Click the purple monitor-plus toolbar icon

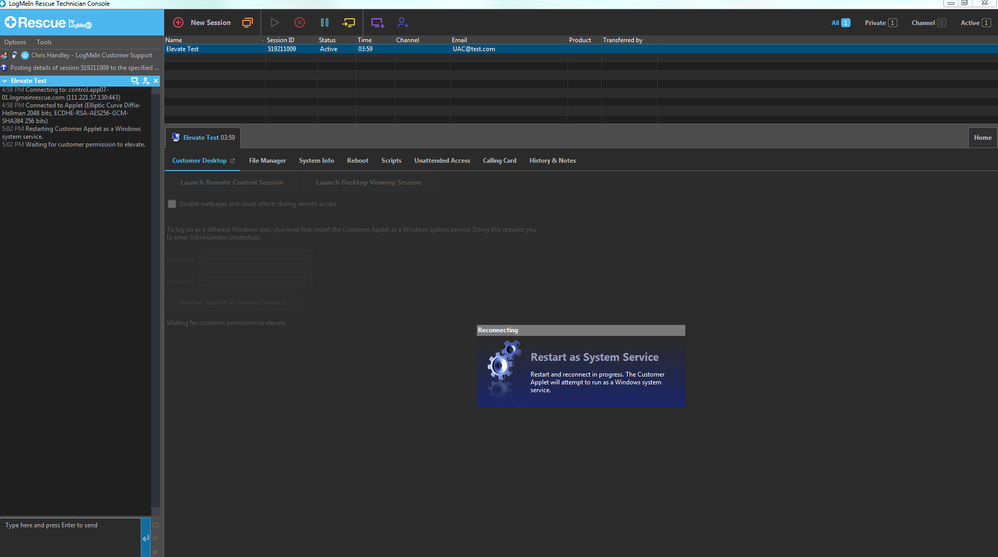378,22
